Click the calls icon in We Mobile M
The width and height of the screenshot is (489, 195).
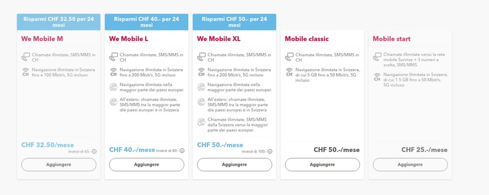pyautogui.click(x=25, y=57)
